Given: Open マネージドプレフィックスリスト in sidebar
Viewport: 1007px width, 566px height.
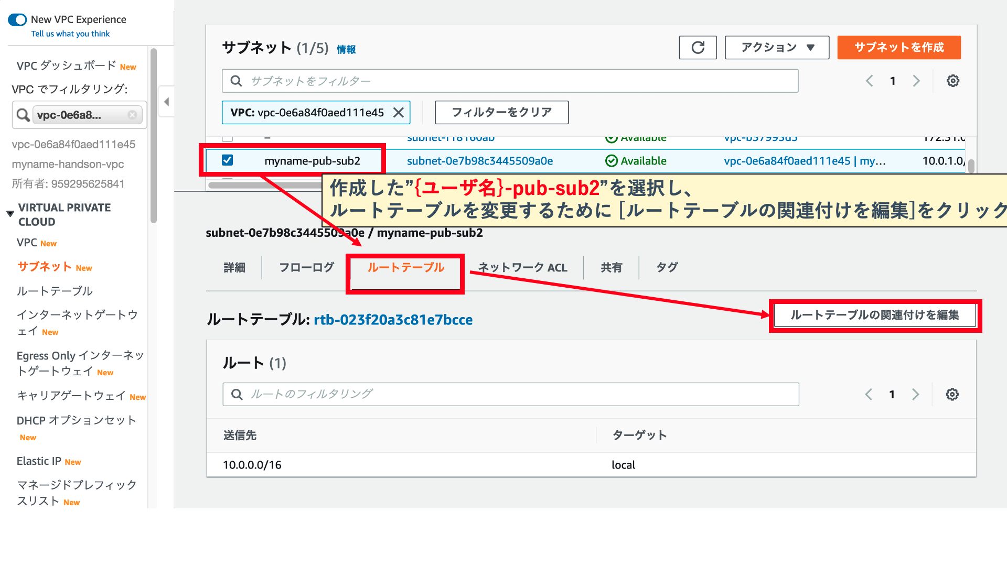Looking at the screenshot, I should click(x=77, y=493).
